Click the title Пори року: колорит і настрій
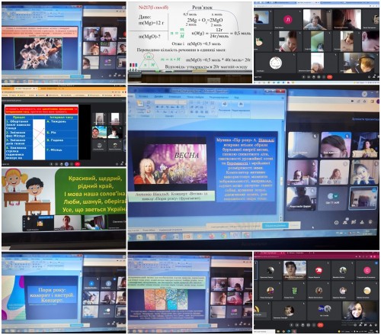Viewport: 381px width, 335px height. [52, 295]
